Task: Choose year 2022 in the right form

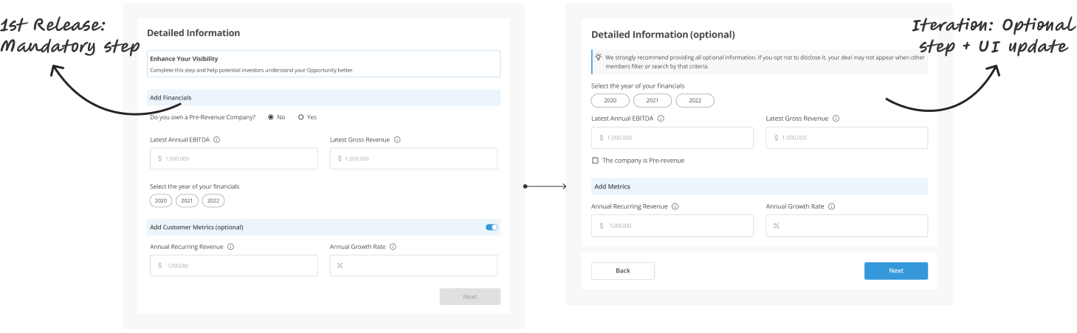Action: (x=695, y=100)
